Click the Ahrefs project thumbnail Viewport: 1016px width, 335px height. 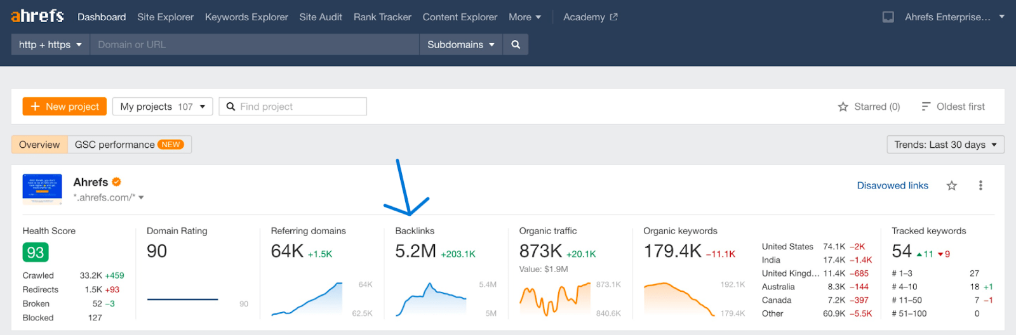point(42,188)
